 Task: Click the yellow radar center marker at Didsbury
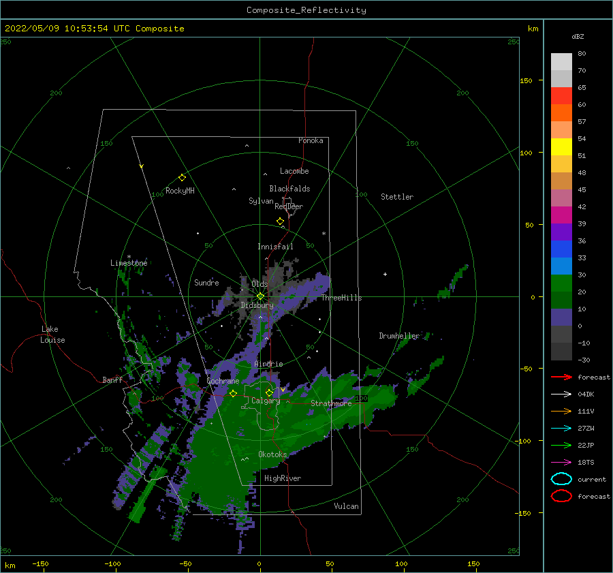coord(260,296)
